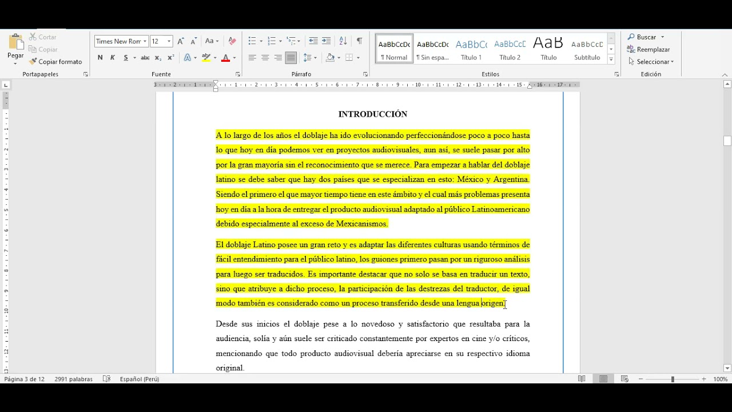The image size is (732, 412).
Task: Select Normal style
Action: tap(394, 49)
